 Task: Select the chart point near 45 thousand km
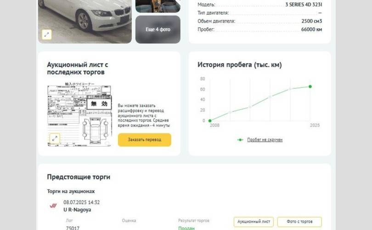click(270, 97)
